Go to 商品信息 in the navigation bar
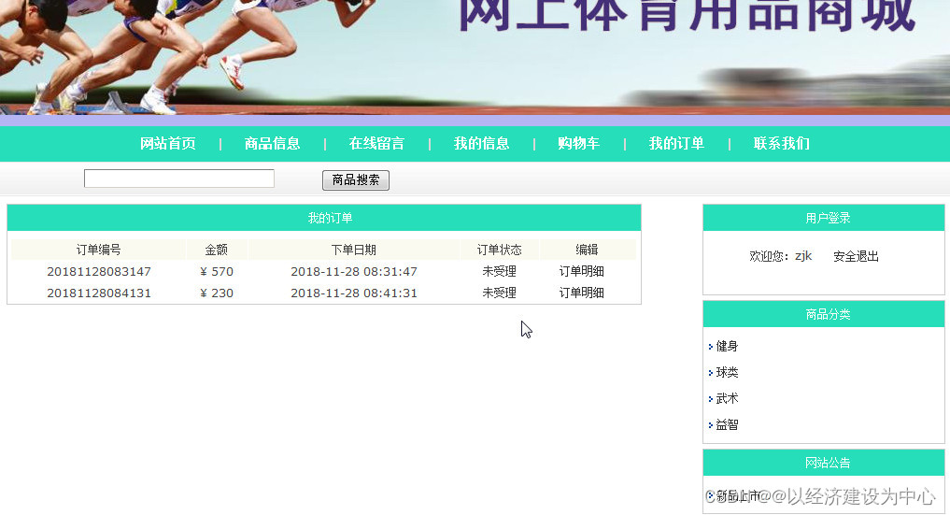950x515 pixels. click(x=272, y=144)
